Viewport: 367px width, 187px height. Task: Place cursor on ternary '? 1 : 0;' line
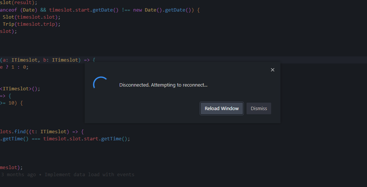pos(16,67)
